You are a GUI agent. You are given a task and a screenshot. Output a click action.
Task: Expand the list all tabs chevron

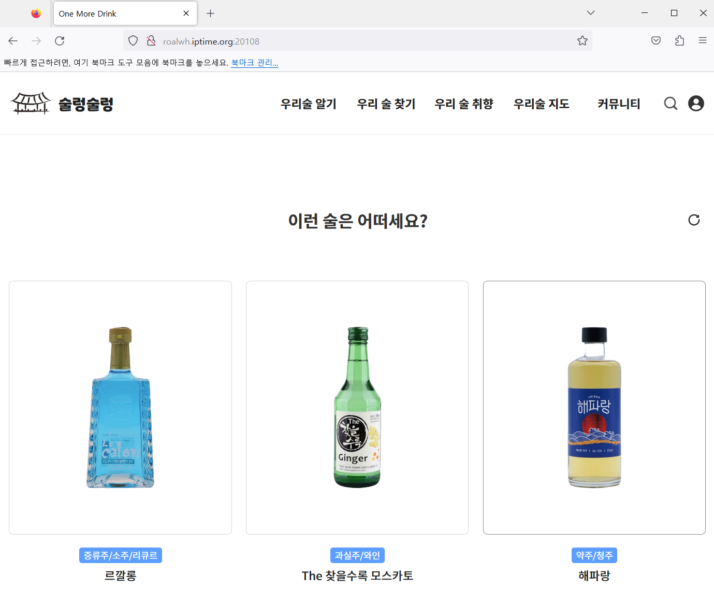(x=590, y=13)
